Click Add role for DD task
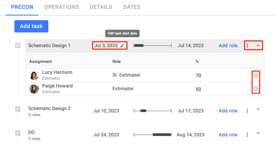Image resolution: width=275 pixels, height=149 pixels. (x=228, y=135)
